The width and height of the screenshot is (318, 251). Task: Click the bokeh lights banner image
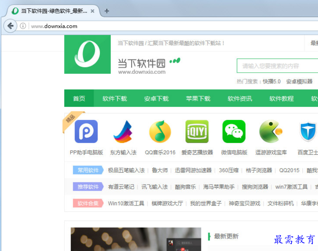click(136, 239)
